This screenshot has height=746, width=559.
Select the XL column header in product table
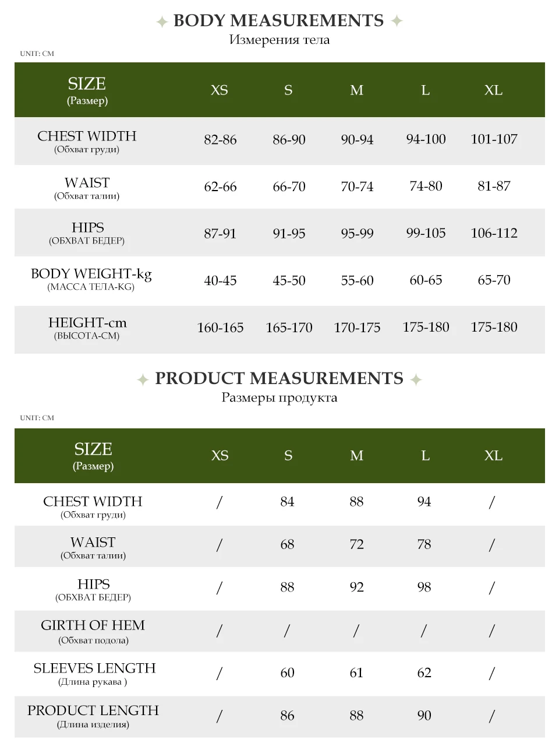click(493, 456)
